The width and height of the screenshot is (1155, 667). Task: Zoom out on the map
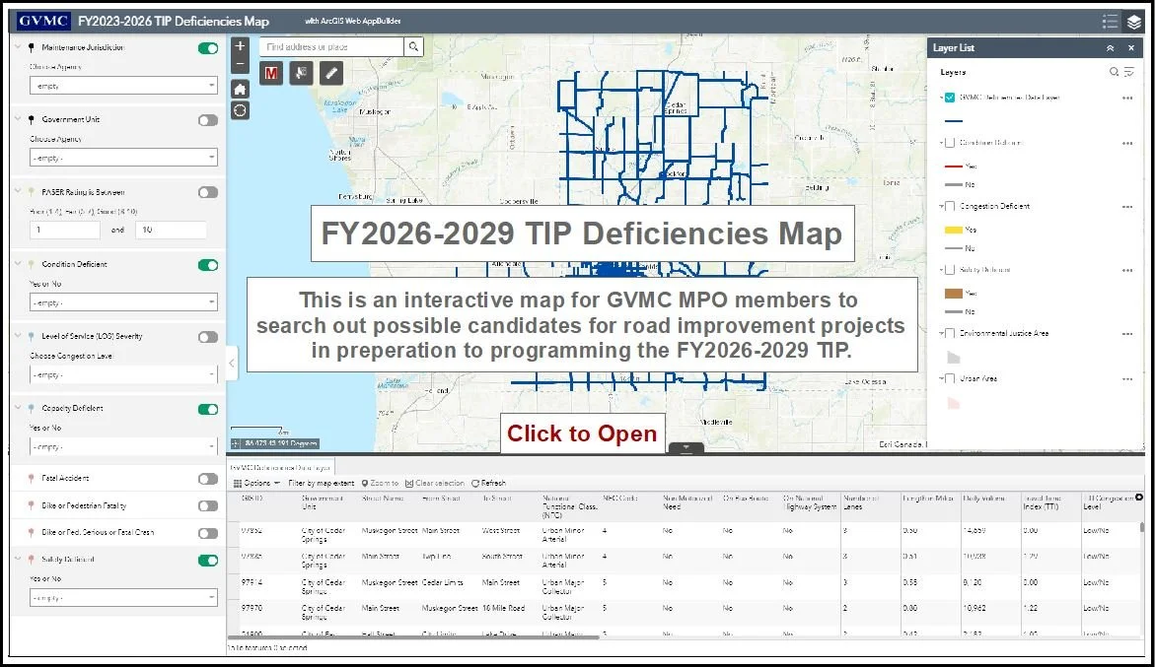(x=240, y=64)
